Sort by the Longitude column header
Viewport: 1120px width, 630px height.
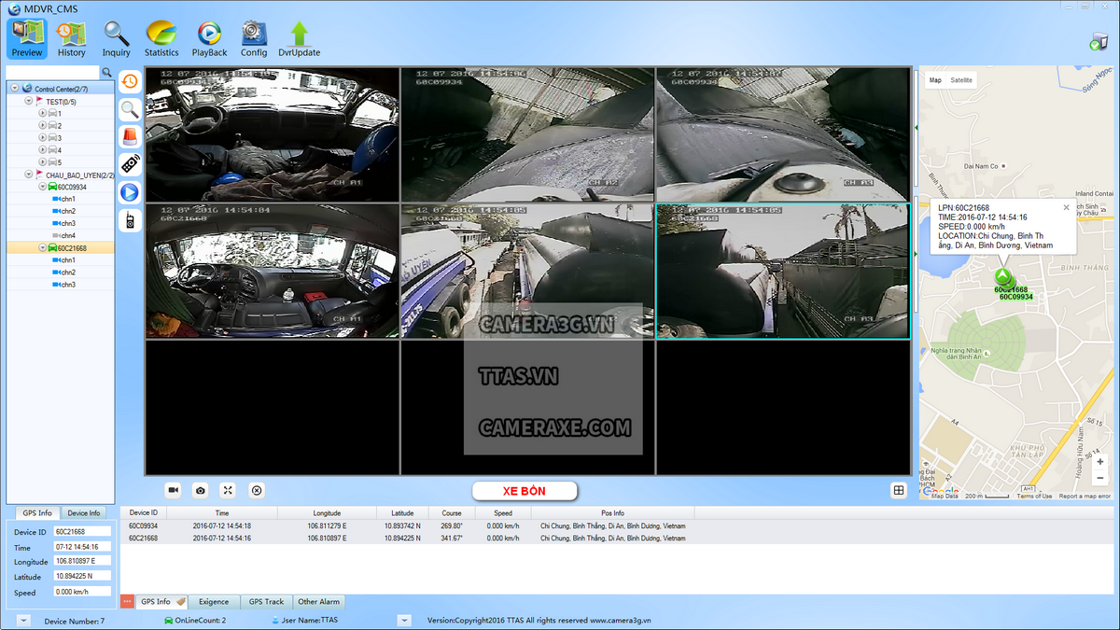tap(328, 513)
